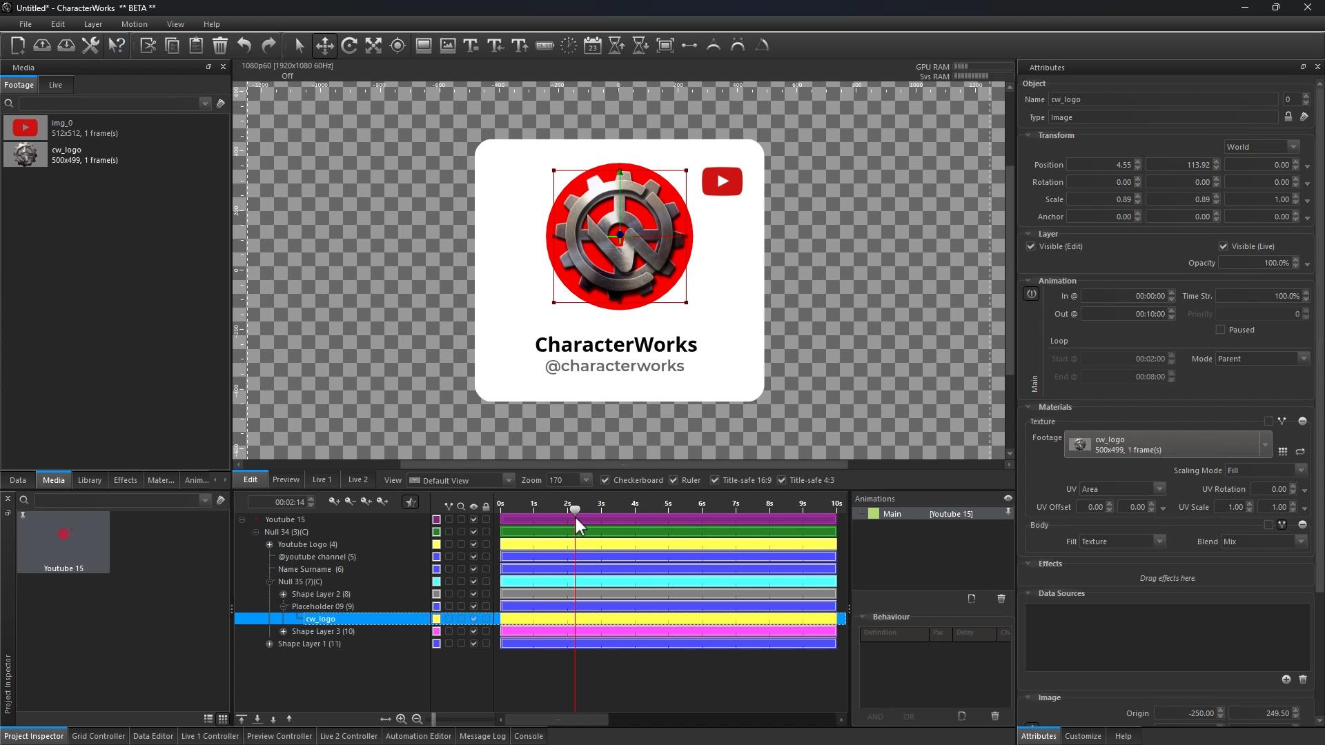Uncheck Visible (Live) option

click(x=1224, y=246)
